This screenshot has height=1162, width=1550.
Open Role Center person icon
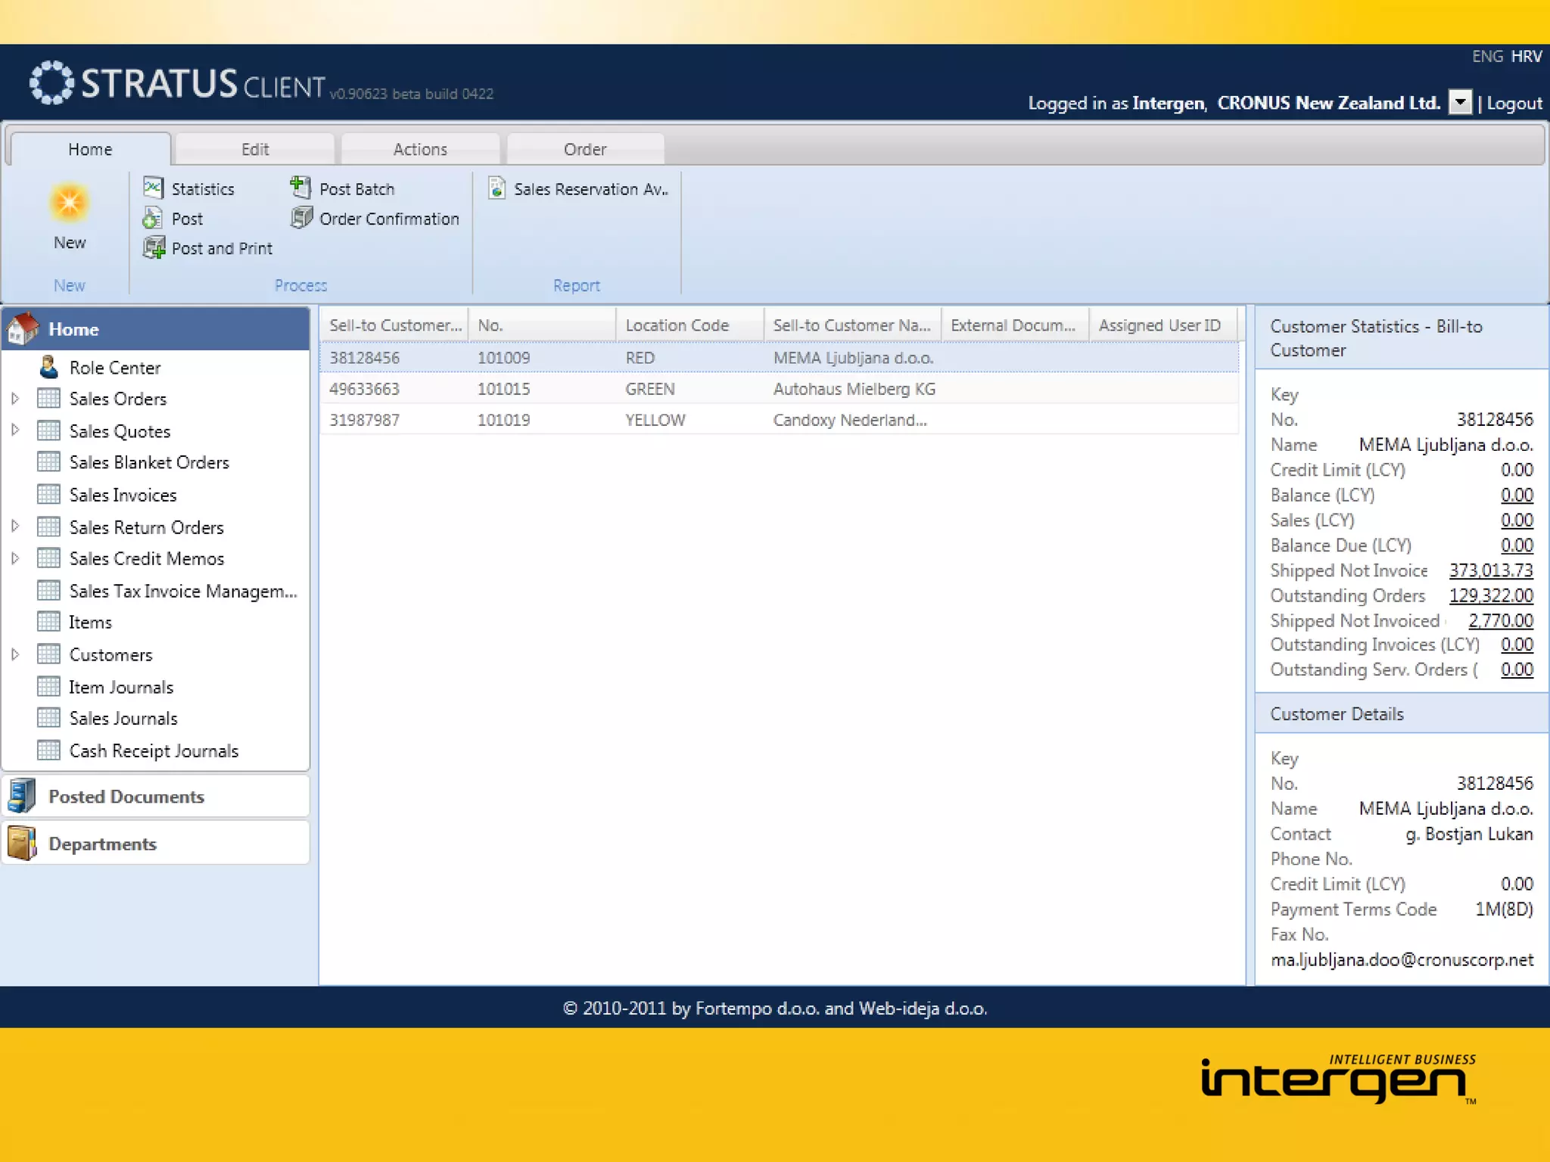pos(48,367)
